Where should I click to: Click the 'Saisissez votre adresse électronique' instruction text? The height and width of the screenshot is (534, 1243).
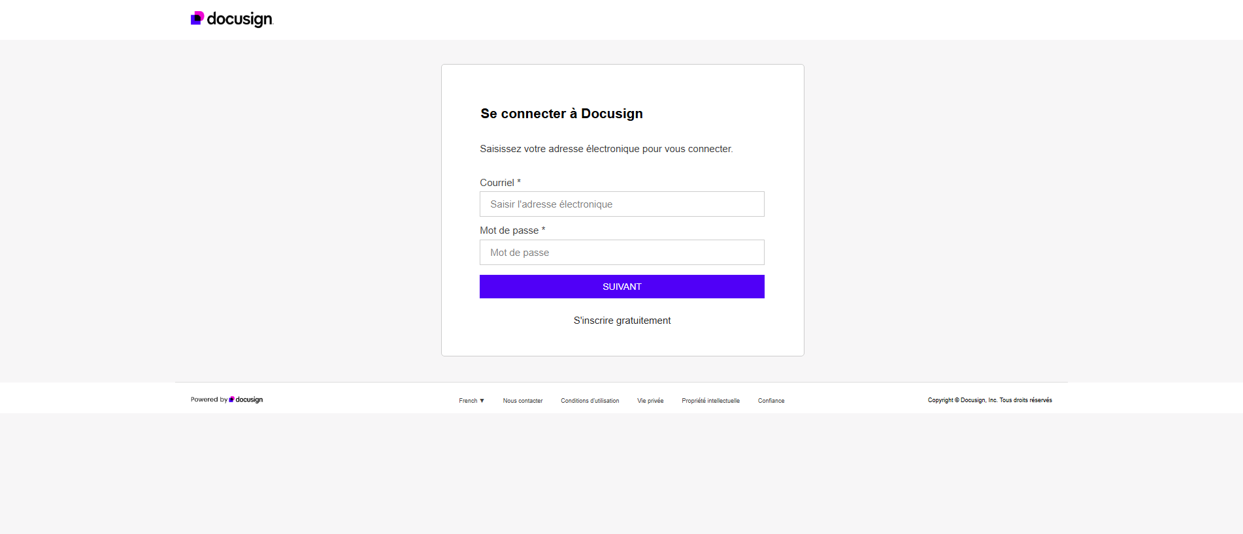coord(606,149)
